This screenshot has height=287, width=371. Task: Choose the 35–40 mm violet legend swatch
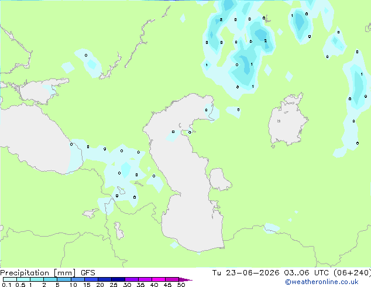145,279
